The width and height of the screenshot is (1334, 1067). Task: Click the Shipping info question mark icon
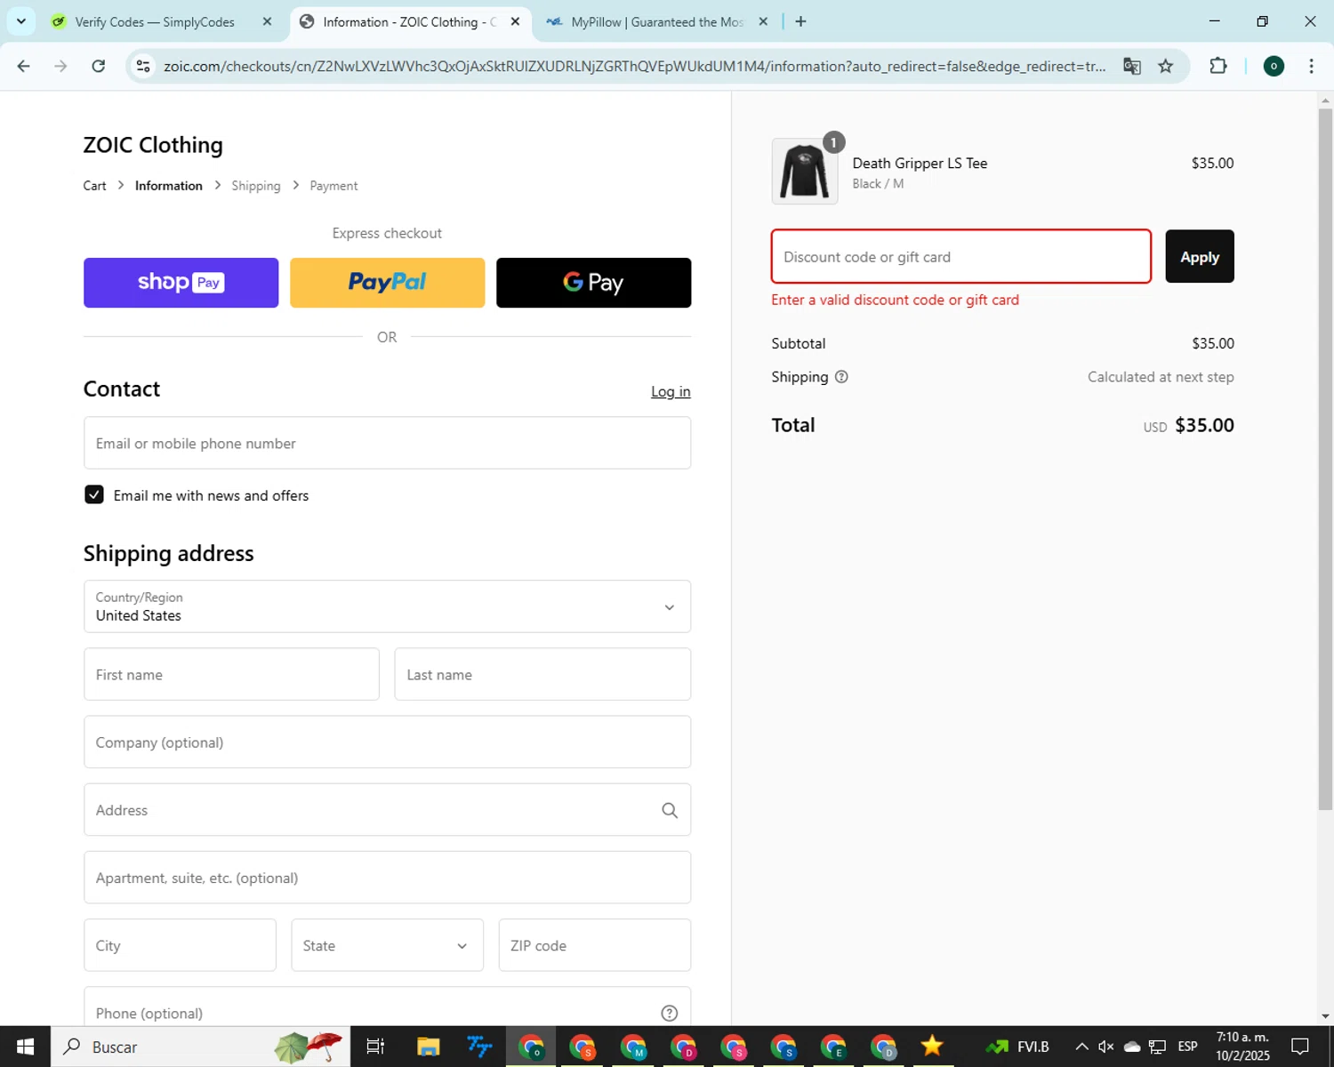[x=841, y=377]
